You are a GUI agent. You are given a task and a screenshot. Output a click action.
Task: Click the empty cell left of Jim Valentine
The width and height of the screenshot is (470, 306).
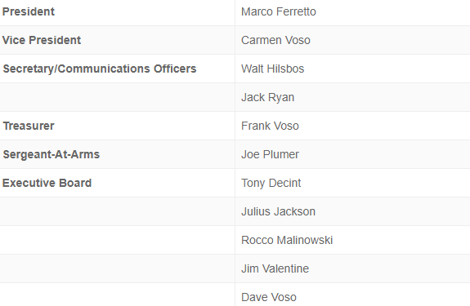(117, 268)
